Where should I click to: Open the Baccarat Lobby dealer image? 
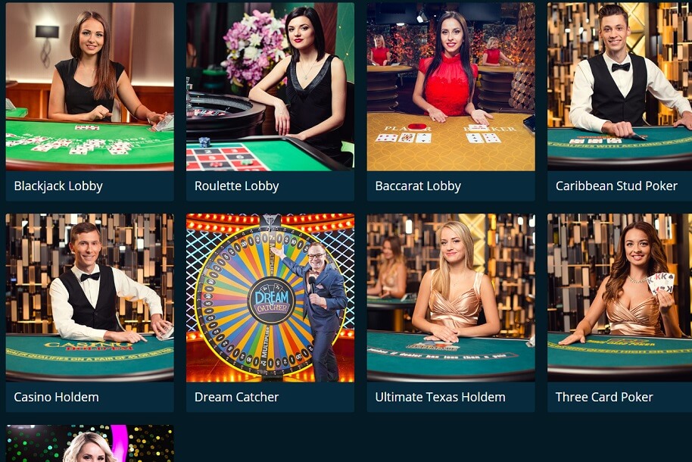[x=450, y=86]
